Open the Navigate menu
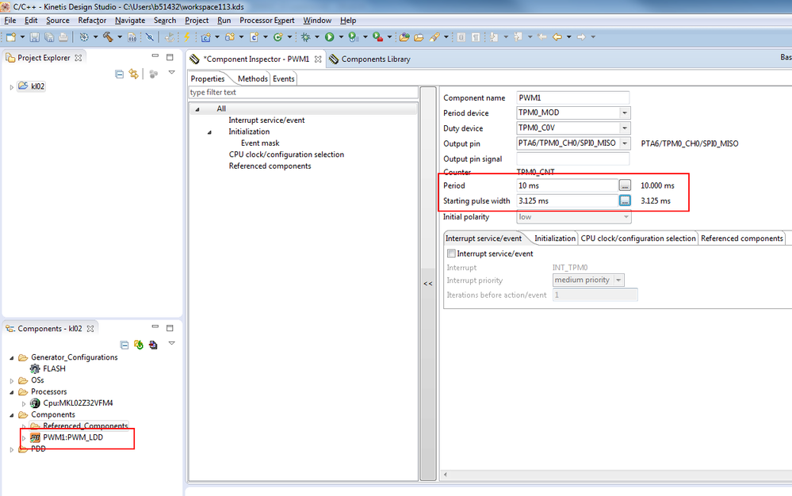 130,20
